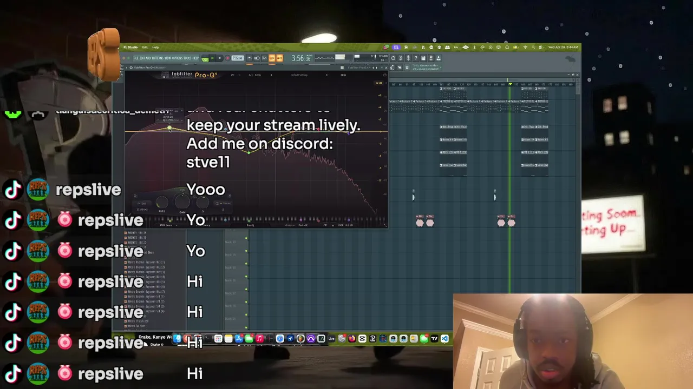693x389 pixels.
Task: Open Firefox from the Dock
Action: pos(352,339)
